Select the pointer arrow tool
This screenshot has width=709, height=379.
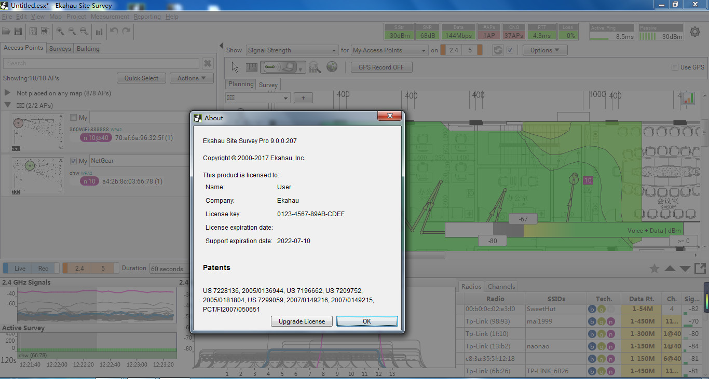point(235,67)
